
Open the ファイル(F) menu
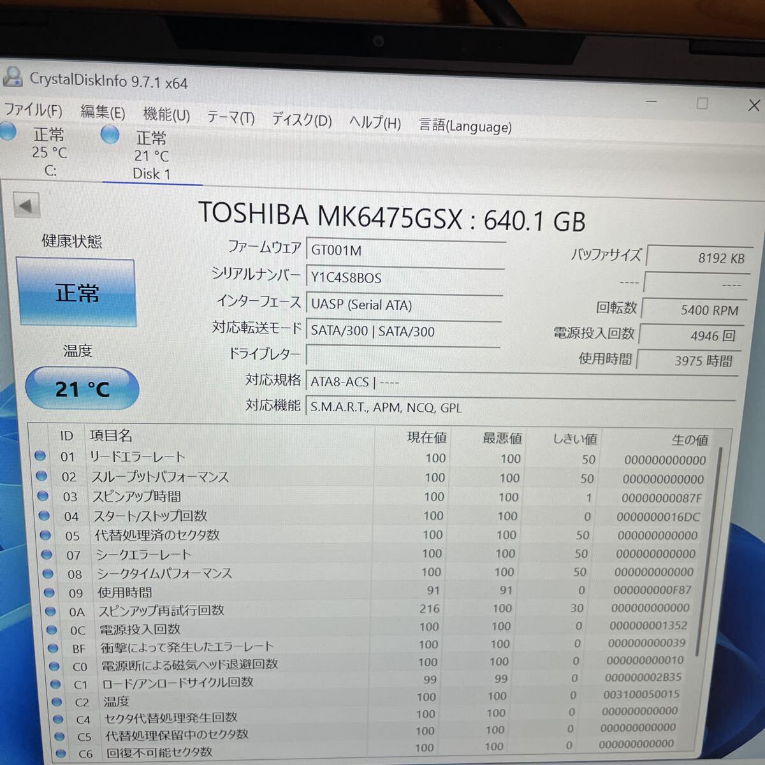[x=33, y=110]
